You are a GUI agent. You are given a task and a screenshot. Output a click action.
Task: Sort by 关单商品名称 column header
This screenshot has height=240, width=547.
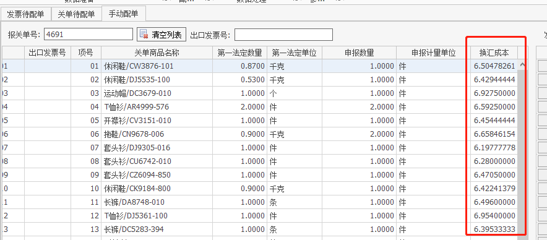(157, 53)
